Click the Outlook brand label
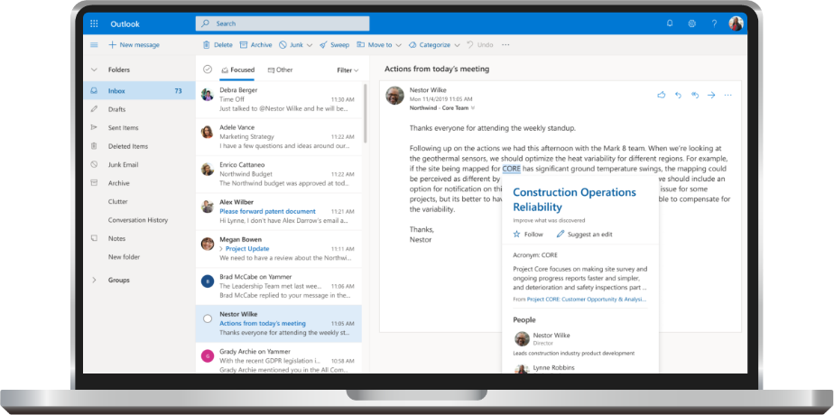This screenshot has height=415, width=834. click(x=125, y=24)
